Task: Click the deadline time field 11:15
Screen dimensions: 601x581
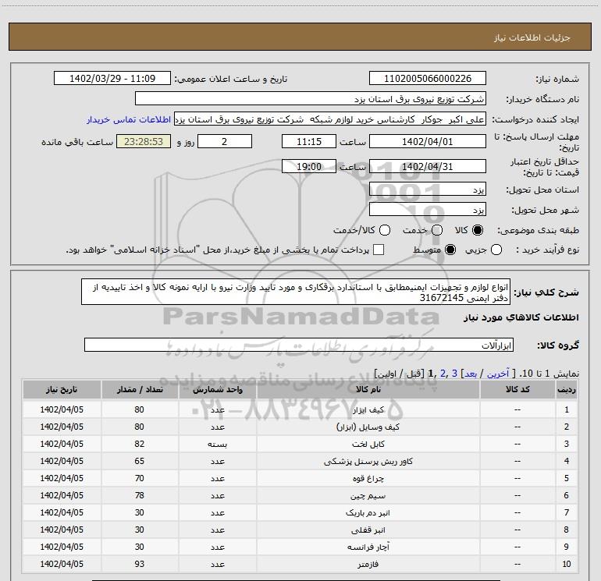Action: click(309, 142)
